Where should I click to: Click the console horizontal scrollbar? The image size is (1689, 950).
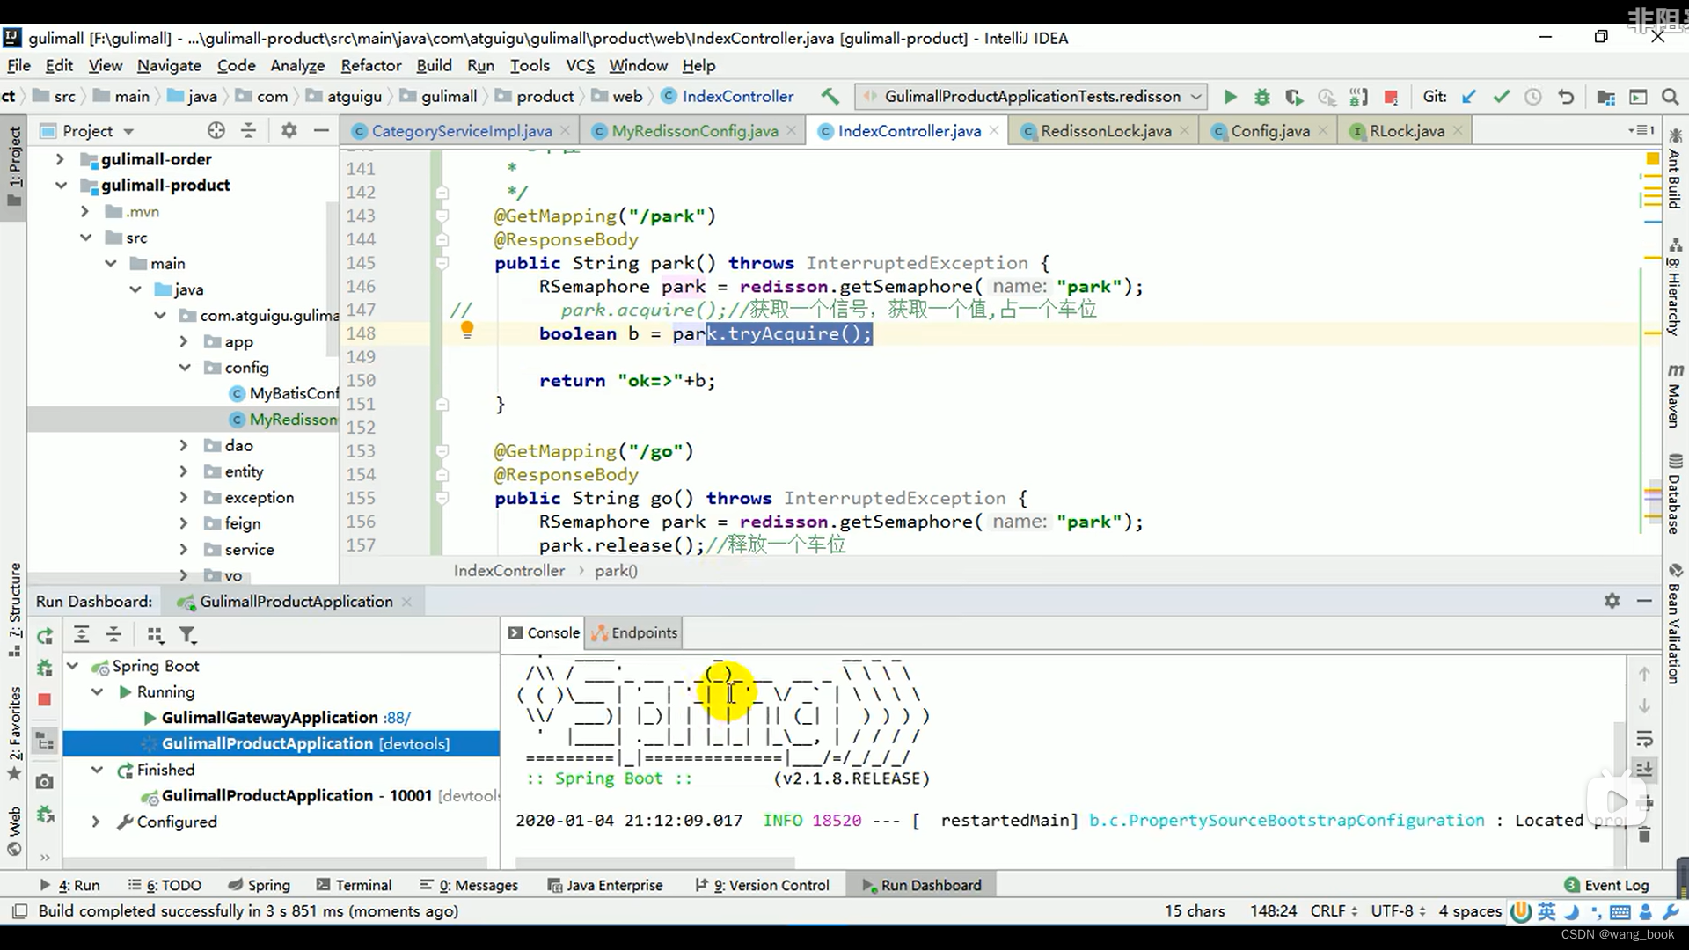pos(655,863)
